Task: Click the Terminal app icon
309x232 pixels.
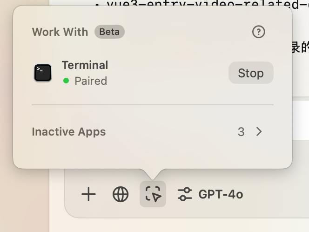Action: pos(43,73)
